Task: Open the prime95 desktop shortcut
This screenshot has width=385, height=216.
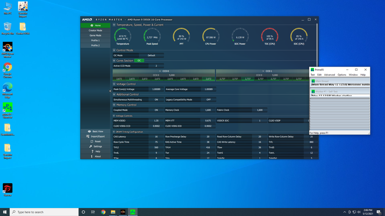Action: 8,110
